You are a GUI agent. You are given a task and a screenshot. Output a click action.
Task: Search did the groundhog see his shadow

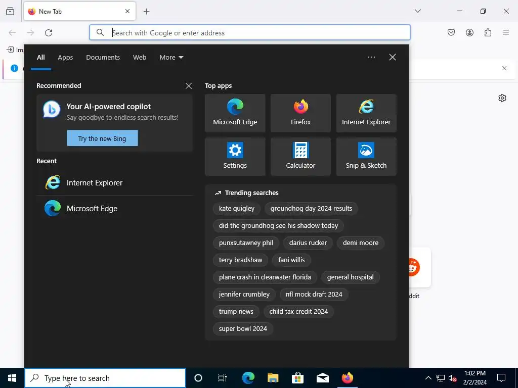pyautogui.click(x=278, y=226)
